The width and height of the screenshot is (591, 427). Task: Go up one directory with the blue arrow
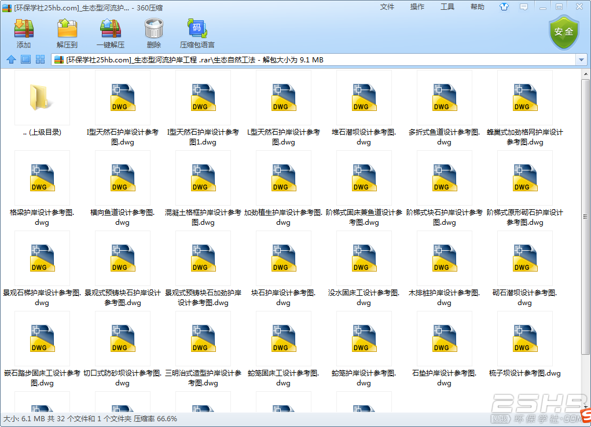[x=12, y=60]
